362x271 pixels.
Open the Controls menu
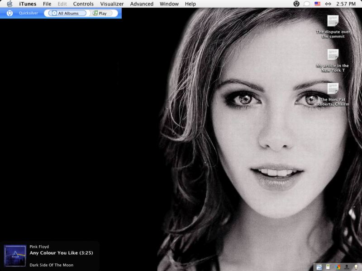tap(83, 4)
